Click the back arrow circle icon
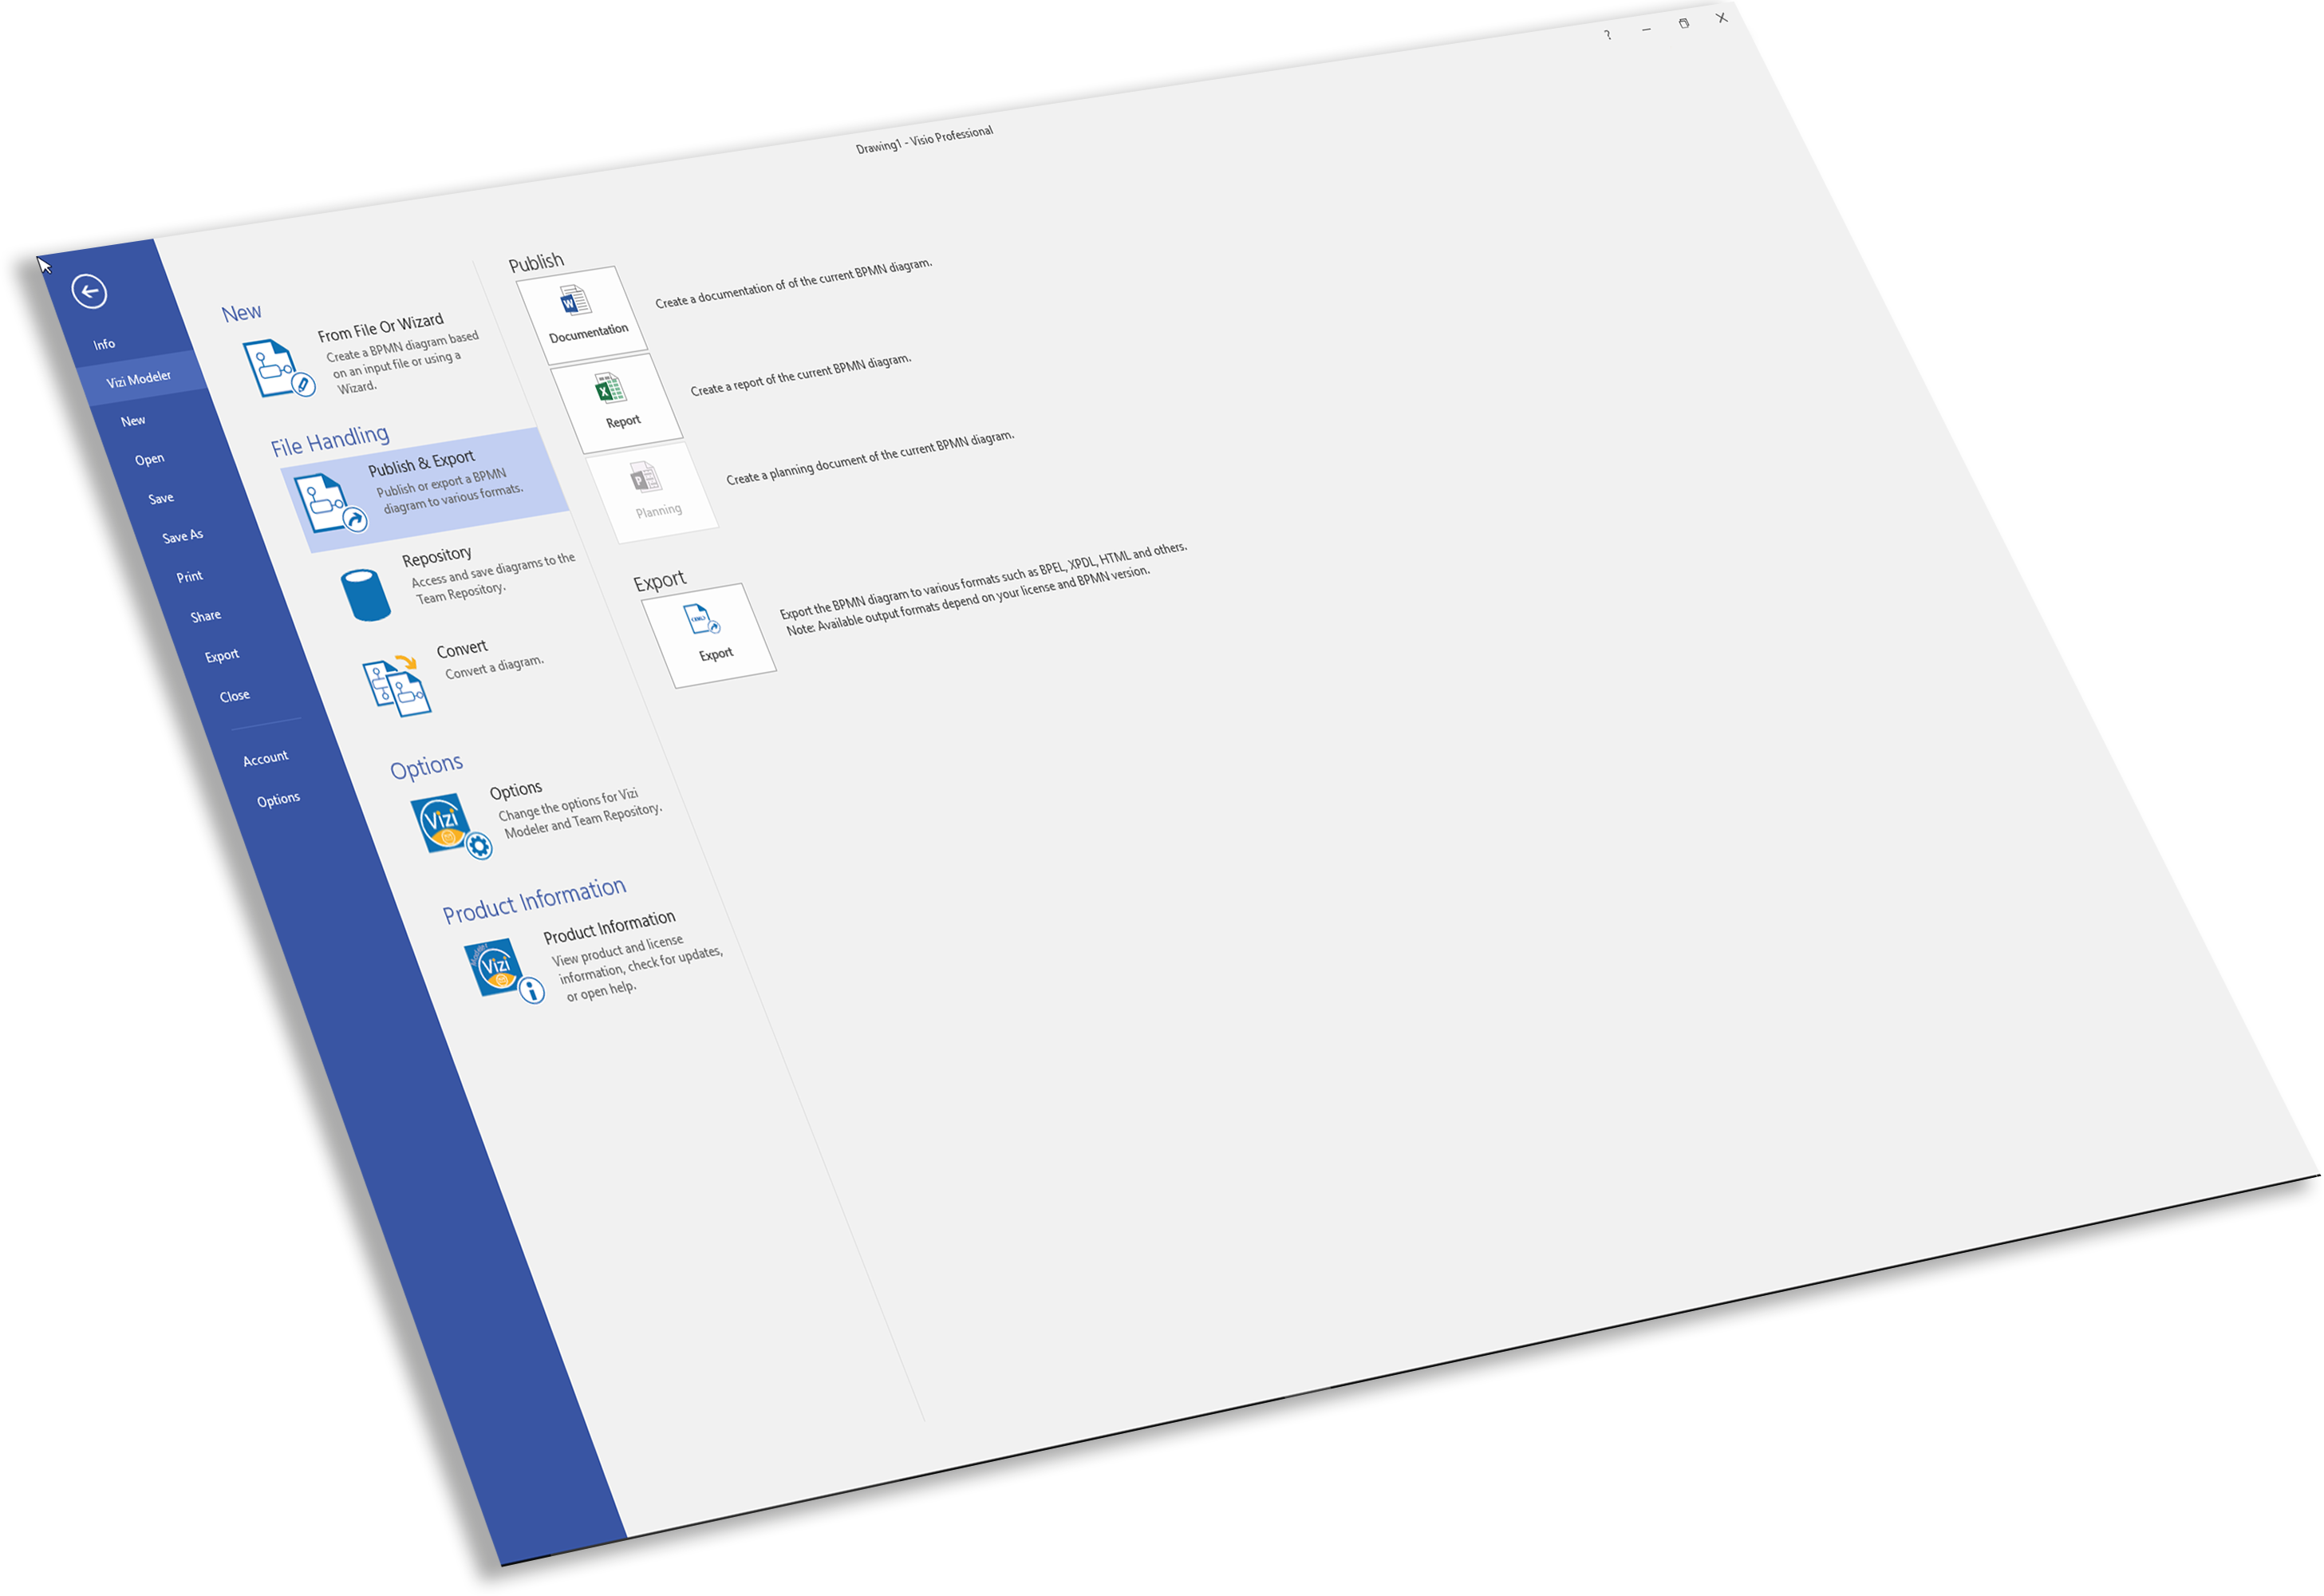 [x=89, y=291]
